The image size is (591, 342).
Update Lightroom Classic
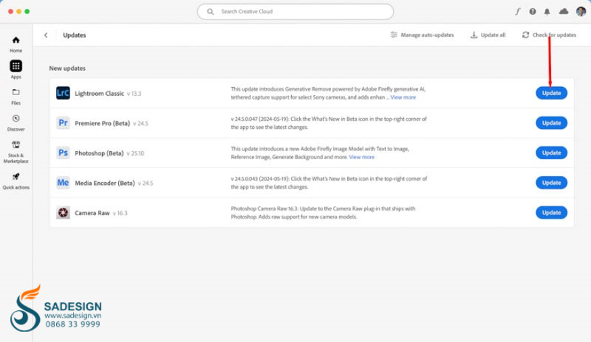[551, 93]
